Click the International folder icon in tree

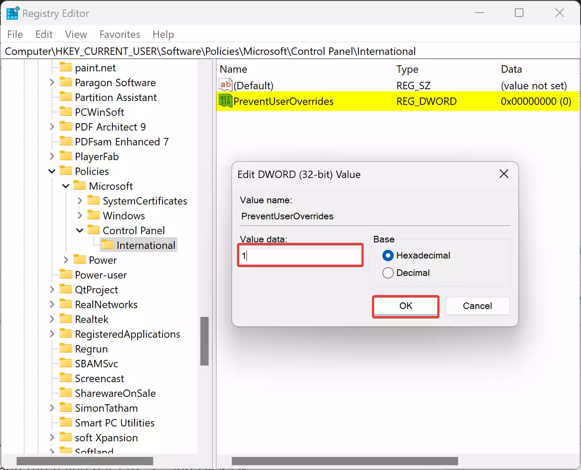(x=107, y=245)
